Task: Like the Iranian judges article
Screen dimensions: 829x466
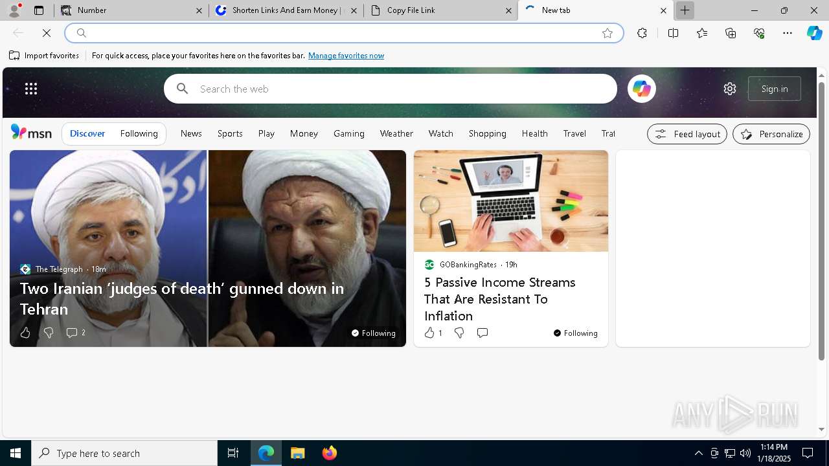Action: pos(25,333)
